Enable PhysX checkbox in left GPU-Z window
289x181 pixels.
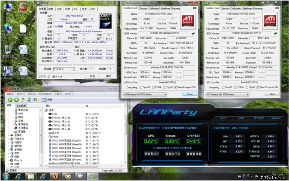tap(164, 87)
